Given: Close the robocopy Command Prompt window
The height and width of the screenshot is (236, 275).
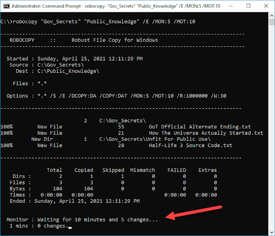Looking at the screenshot, I should coord(266,6).
